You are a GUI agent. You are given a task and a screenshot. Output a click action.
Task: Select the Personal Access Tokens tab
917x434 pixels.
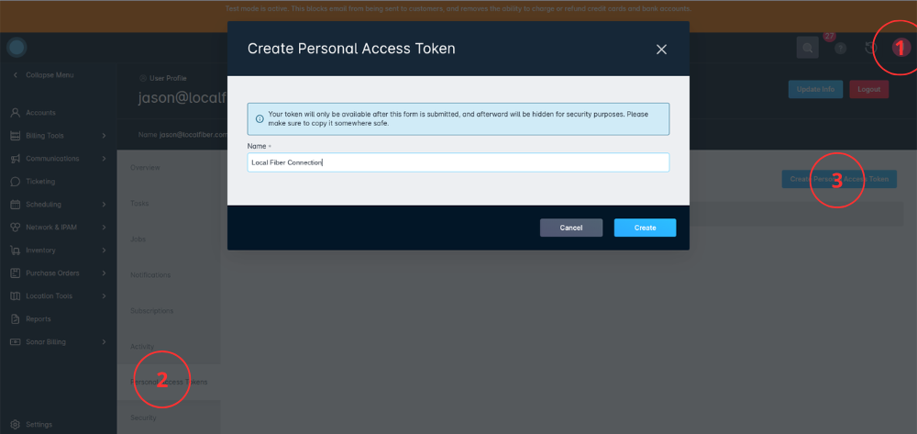pyautogui.click(x=169, y=382)
